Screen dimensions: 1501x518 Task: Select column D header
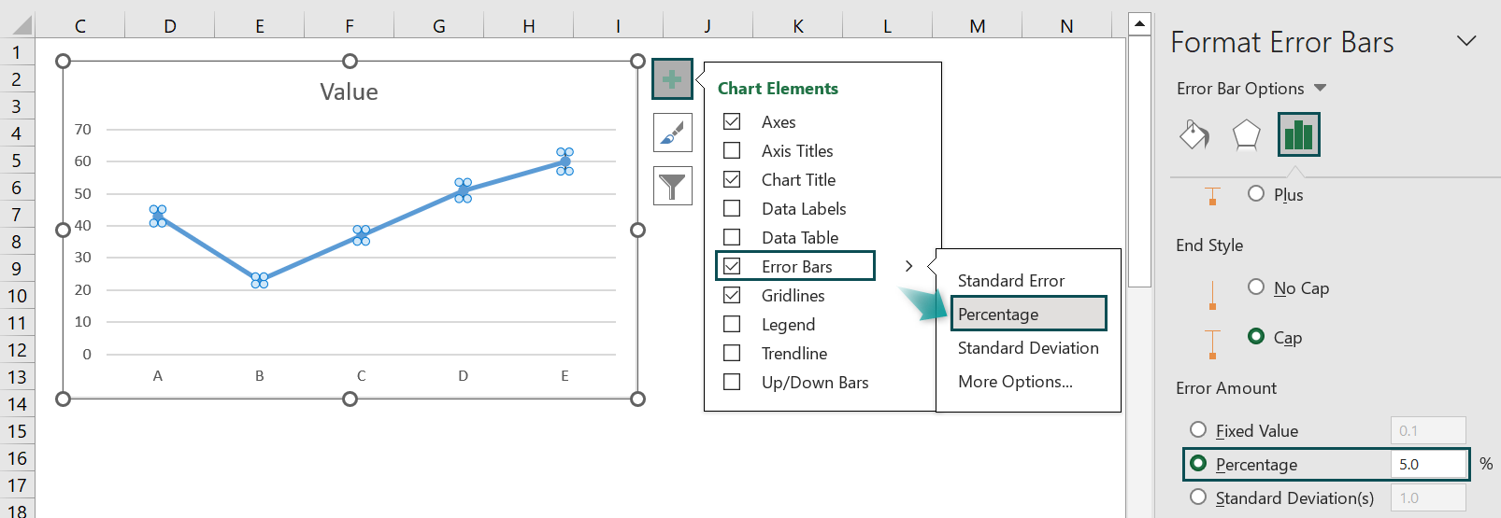[170, 26]
